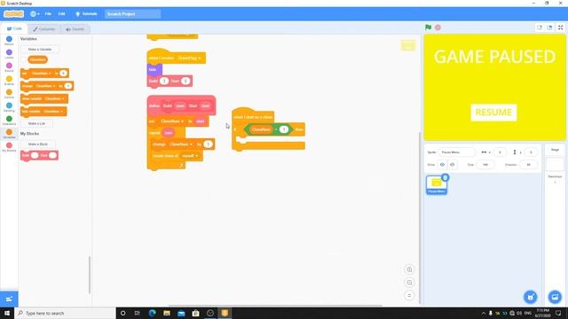Image resolution: width=568 pixels, height=319 pixels.
Task: Click the sprite name field 'Pause Menu'
Action: tap(456, 152)
